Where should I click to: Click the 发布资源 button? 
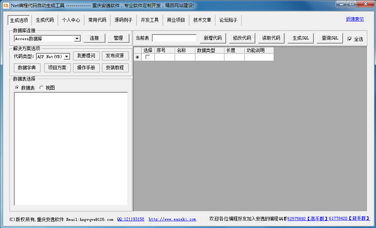(x=115, y=56)
